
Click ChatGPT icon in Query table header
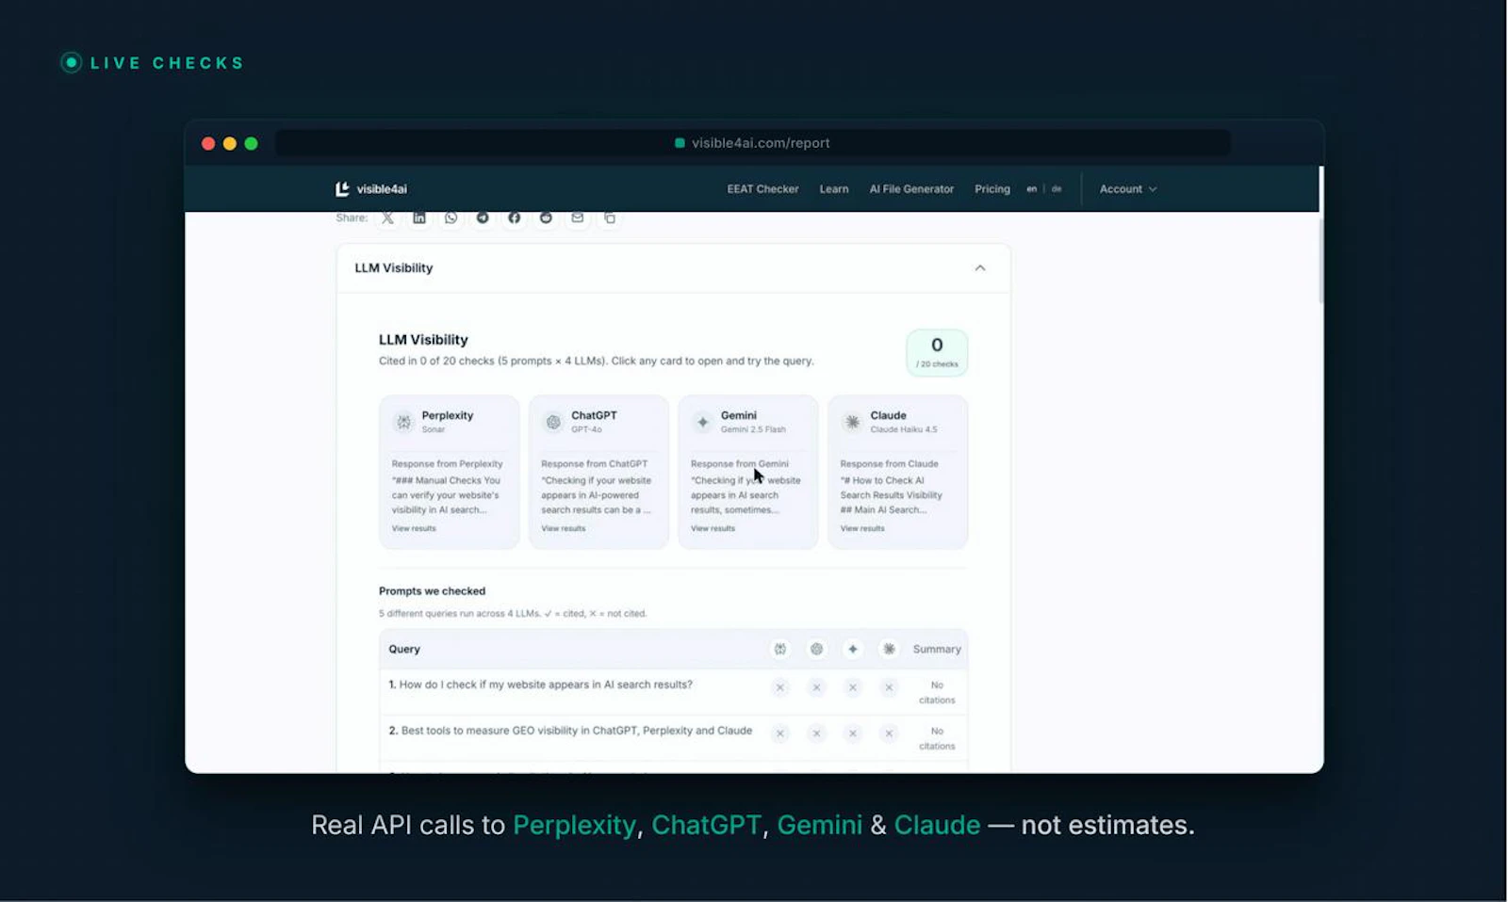[816, 649]
